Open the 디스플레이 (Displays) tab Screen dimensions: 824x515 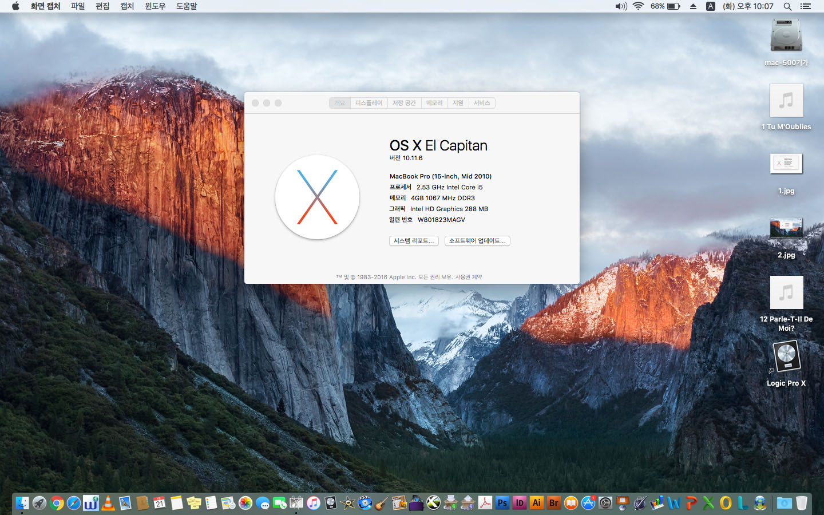click(369, 103)
